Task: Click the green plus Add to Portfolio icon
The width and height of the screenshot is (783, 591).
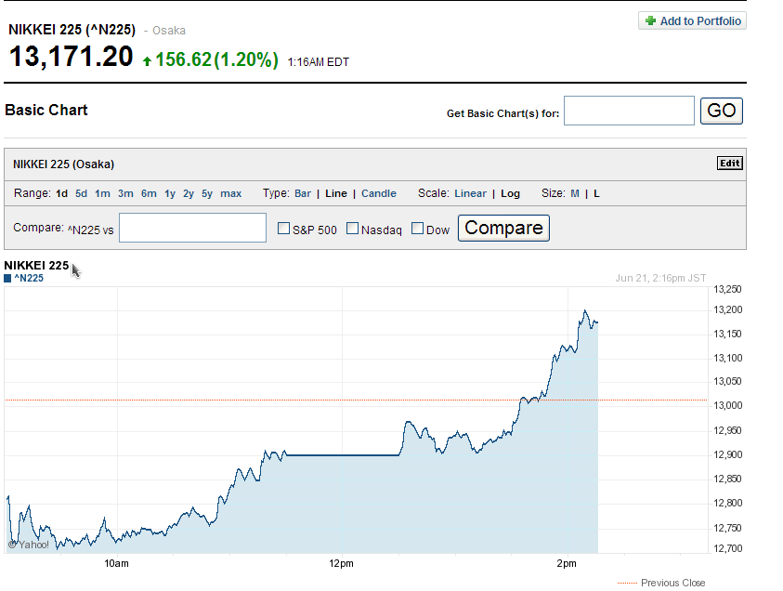Action: [650, 20]
